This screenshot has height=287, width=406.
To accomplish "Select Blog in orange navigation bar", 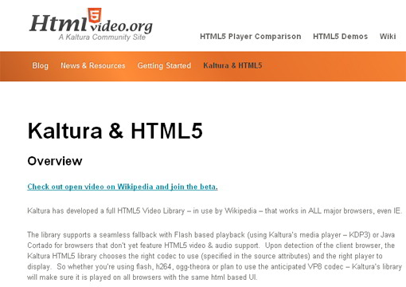I will pyautogui.click(x=41, y=65).
